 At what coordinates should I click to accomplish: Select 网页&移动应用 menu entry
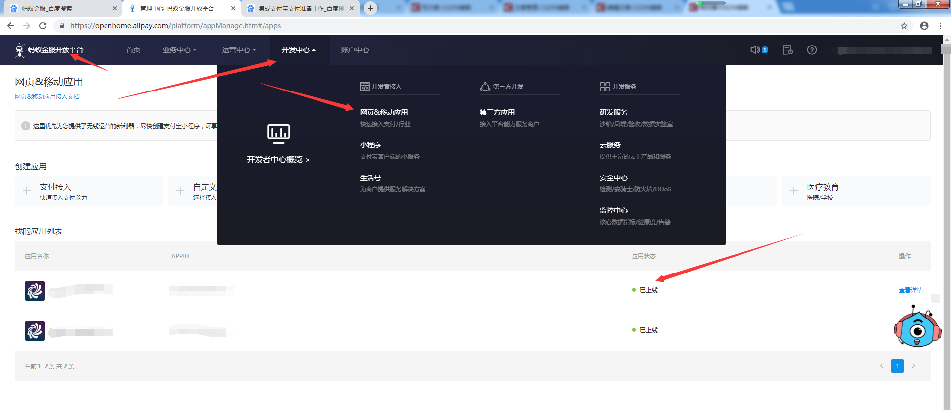tap(384, 112)
